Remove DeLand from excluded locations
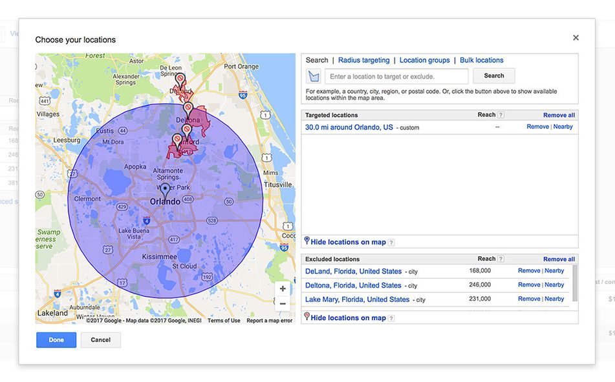 point(529,271)
